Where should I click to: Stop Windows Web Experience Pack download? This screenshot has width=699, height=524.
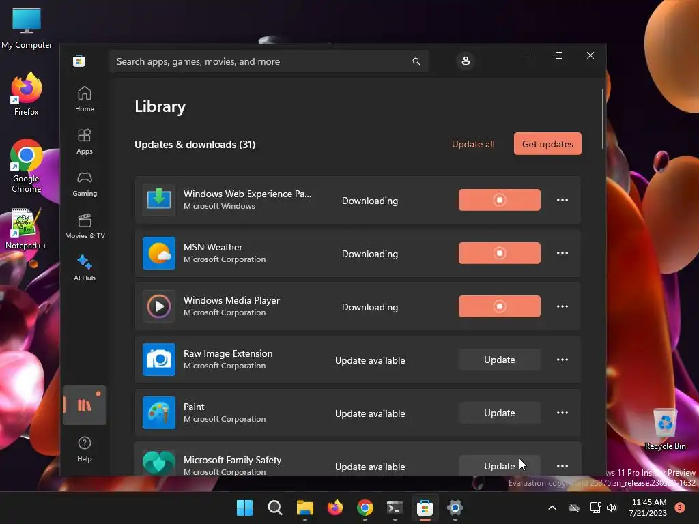(x=499, y=200)
